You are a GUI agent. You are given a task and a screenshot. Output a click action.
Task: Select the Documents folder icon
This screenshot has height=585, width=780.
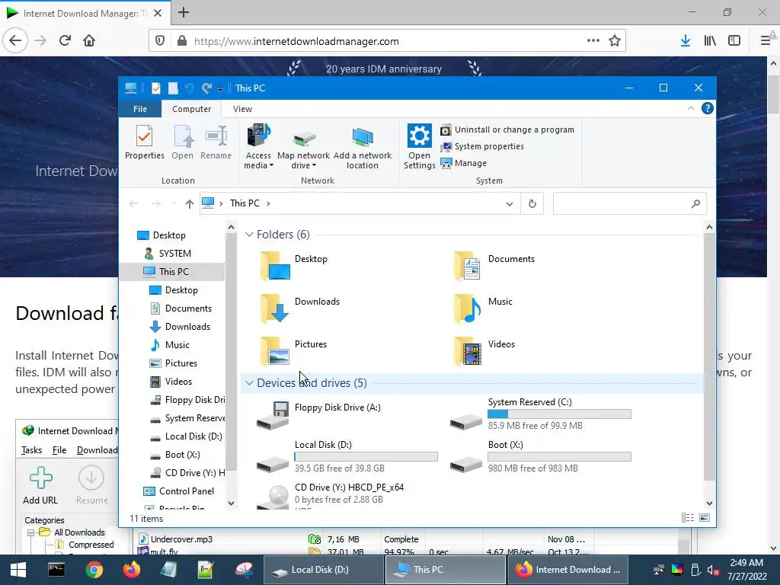pos(467,266)
